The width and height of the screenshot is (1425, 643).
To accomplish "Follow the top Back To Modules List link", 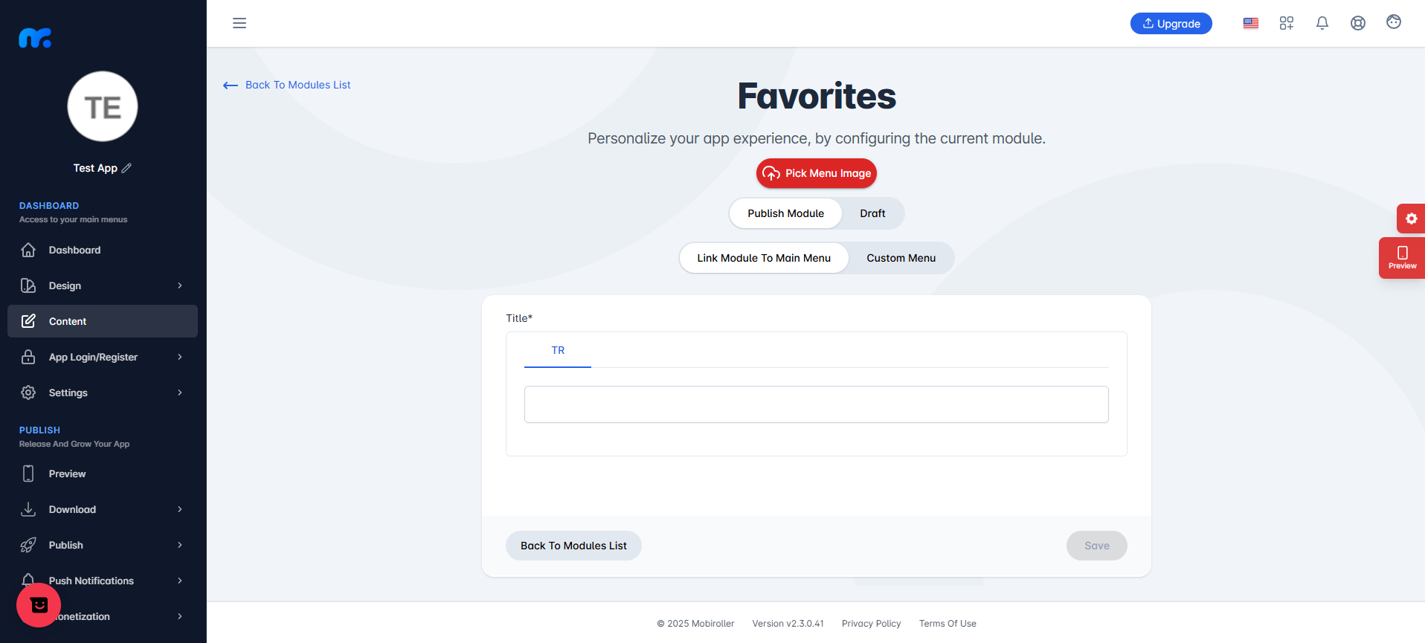I will [287, 85].
